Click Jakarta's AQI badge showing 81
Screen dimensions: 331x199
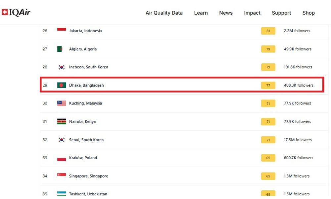[268, 31]
